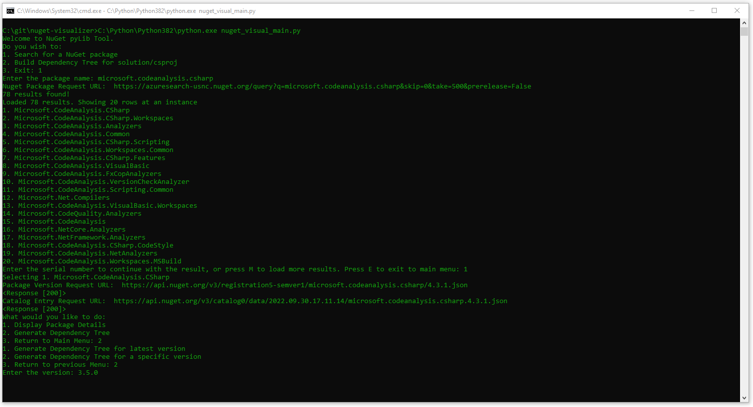
Task: Click 'What would you like to do:' line
Action: (54, 317)
